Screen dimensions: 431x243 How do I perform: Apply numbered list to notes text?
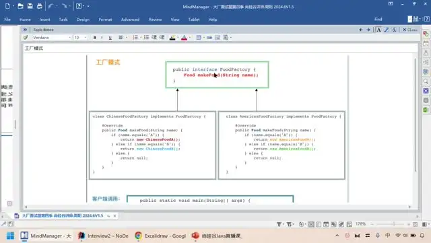[135, 38]
